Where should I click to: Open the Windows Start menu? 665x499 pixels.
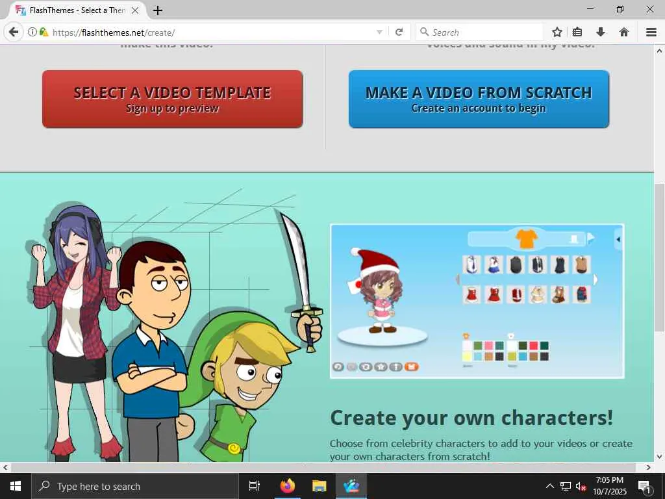coord(16,486)
